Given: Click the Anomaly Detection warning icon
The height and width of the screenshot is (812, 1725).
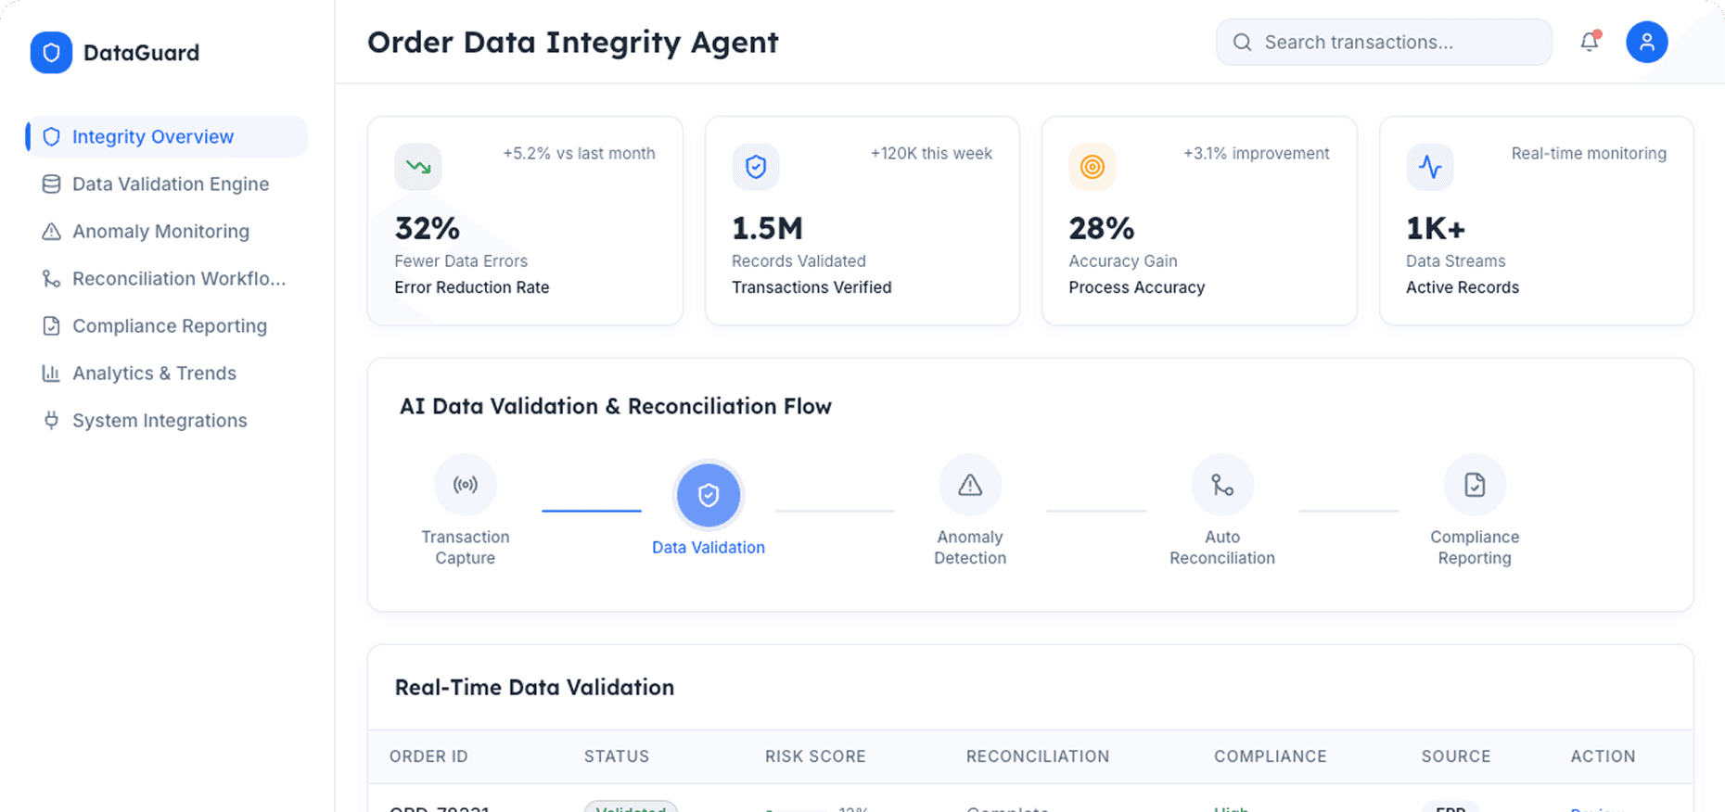Looking at the screenshot, I should coord(969,484).
